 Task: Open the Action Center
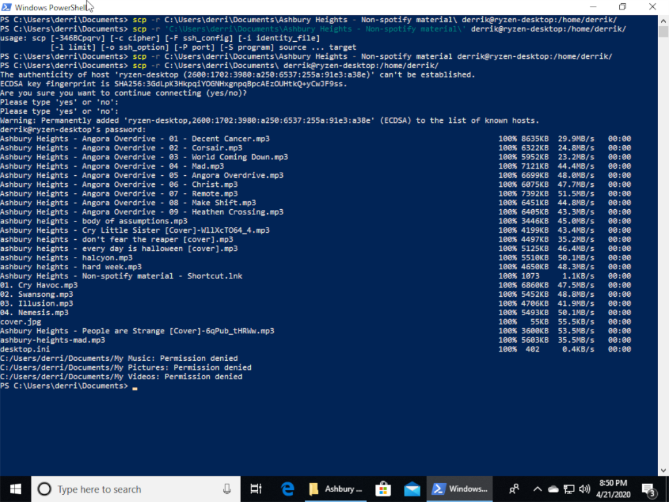point(648,489)
